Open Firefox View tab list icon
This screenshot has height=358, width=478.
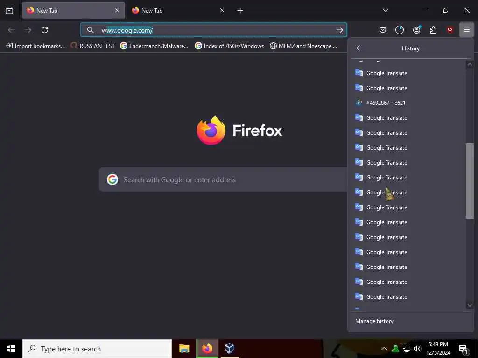(9, 10)
